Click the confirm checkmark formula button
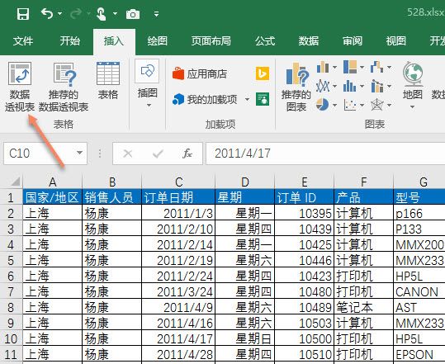The image size is (445, 364). pyautogui.click(x=158, y=154)
